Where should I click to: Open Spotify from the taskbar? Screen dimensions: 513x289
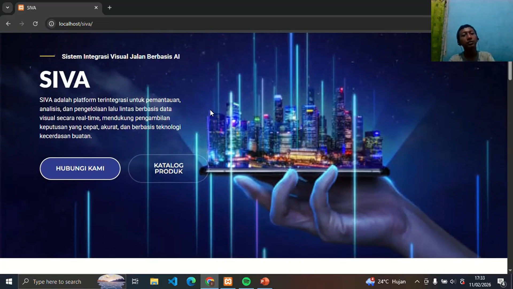point(246,282)
